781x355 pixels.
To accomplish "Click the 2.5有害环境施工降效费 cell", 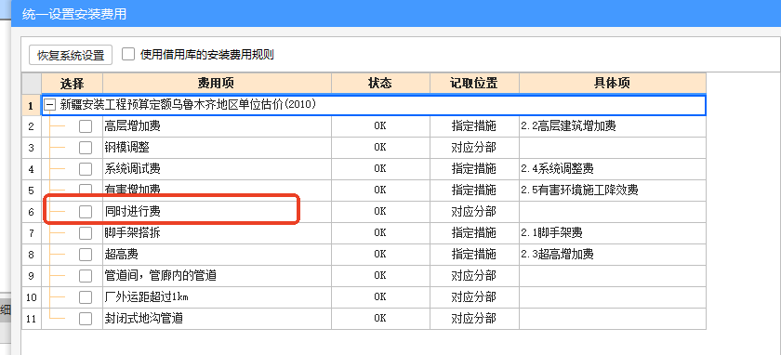I will coord(613,191).
